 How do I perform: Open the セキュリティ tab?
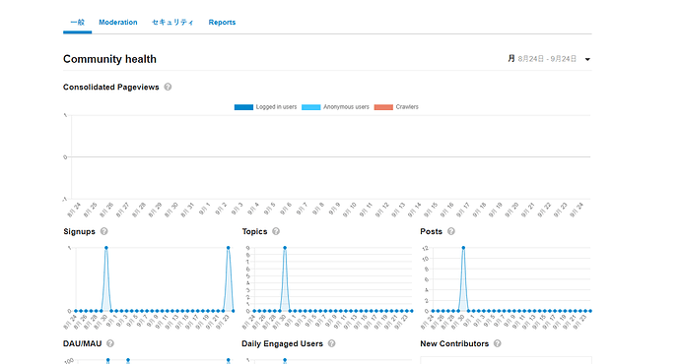[172, 22]
